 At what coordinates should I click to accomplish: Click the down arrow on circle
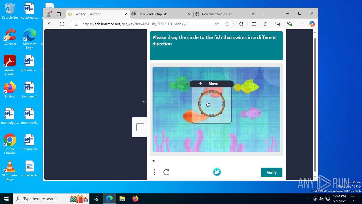click(x=212, y=115)
